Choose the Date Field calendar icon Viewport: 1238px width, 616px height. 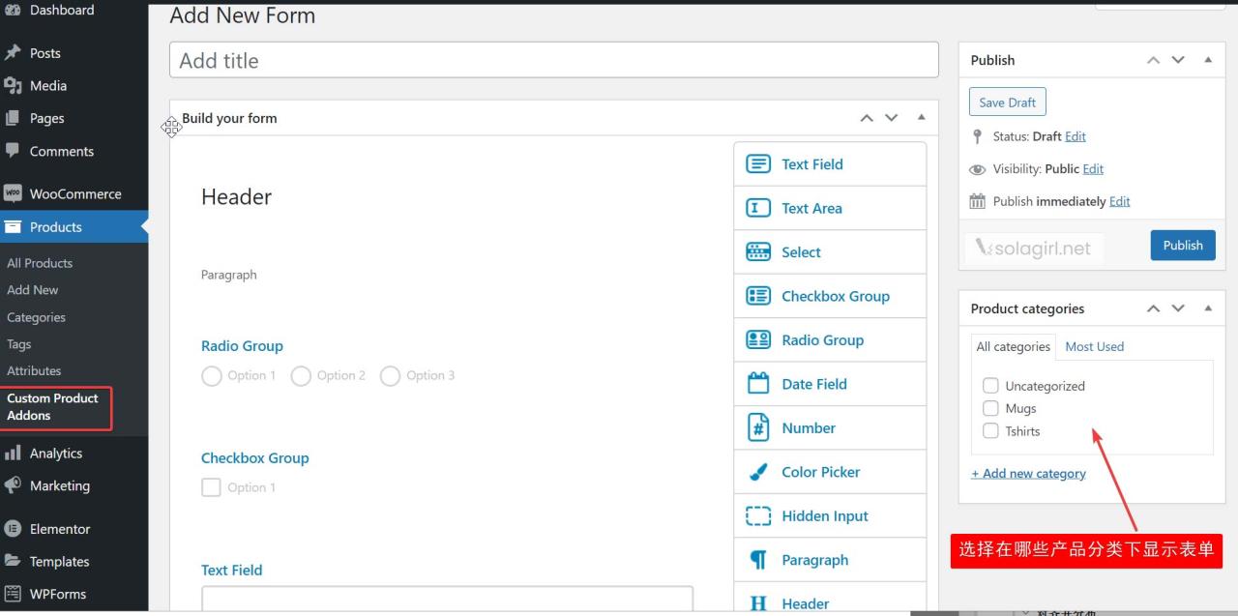tap(758, 384)
